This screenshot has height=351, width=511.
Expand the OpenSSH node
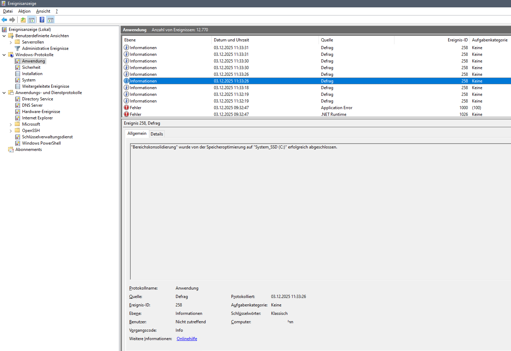click(11, 131)
